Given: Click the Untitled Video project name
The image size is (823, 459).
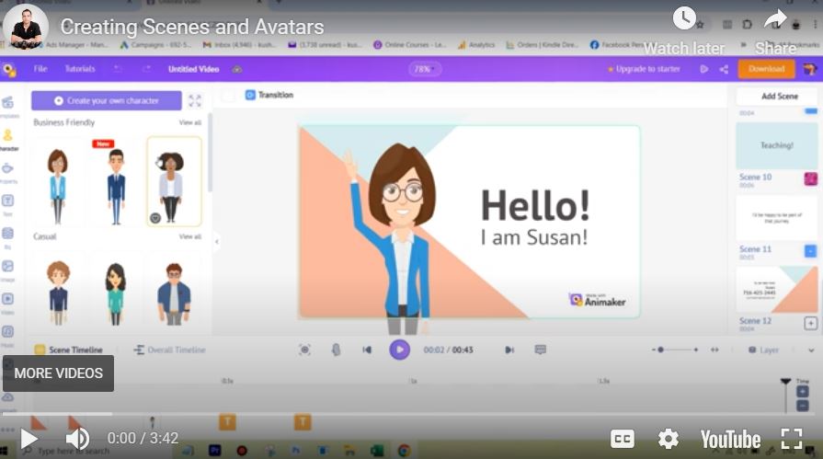Looking at the screenshot, I should tap(193, 69).
